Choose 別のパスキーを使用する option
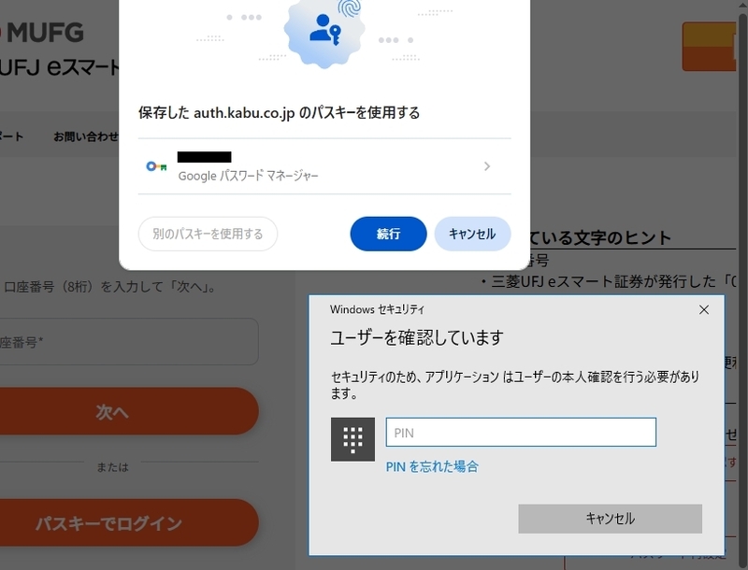 click(208, 234)
